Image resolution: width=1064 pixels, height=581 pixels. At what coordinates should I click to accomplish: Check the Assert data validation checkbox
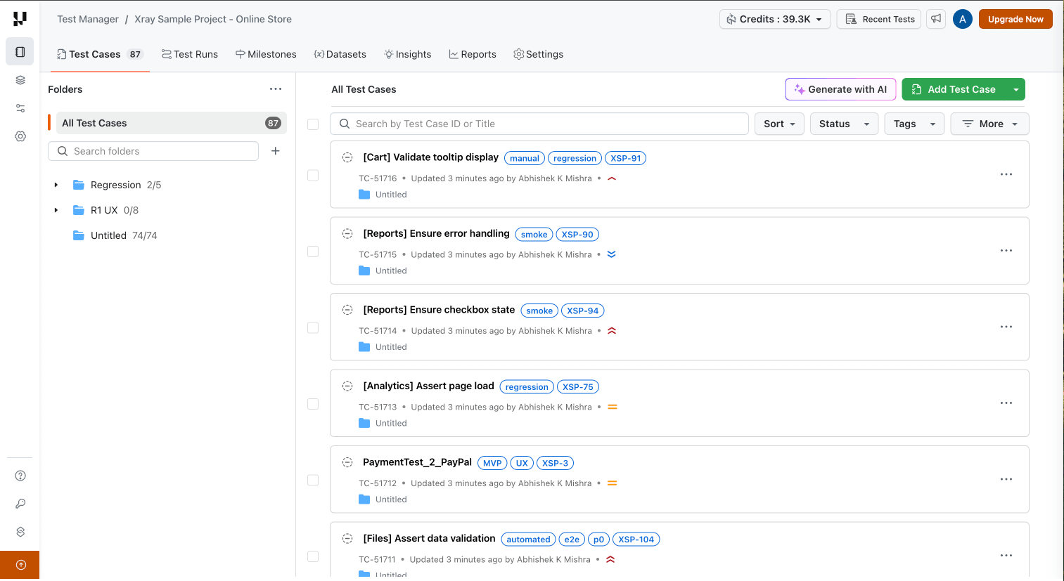tap(313, 556)
